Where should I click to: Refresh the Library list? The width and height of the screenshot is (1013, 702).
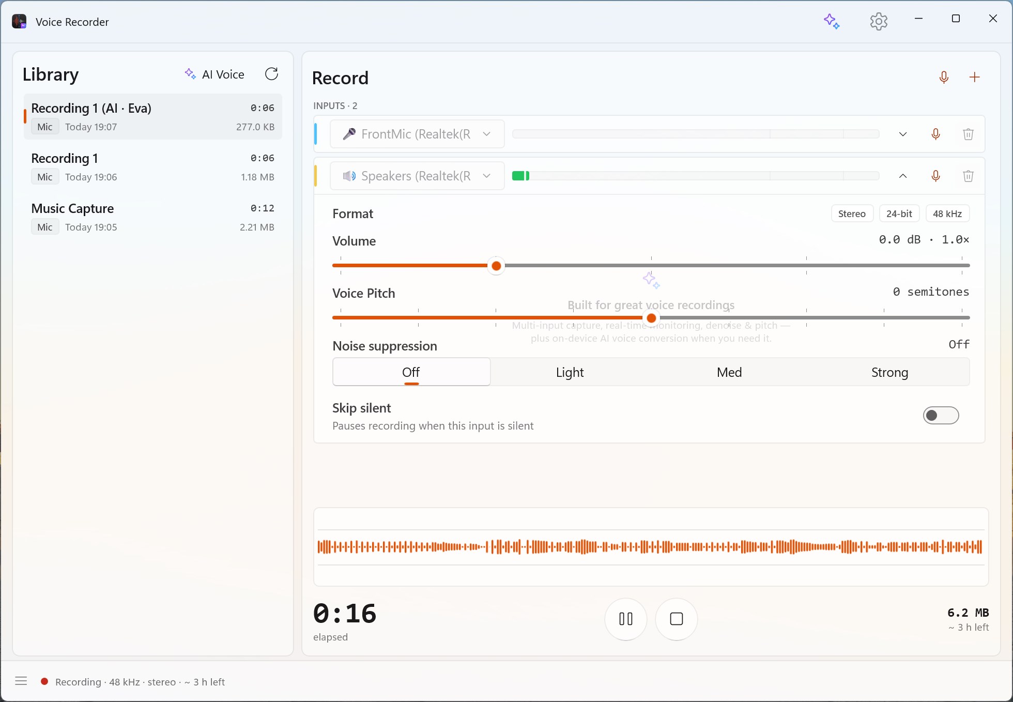[272, 74]
